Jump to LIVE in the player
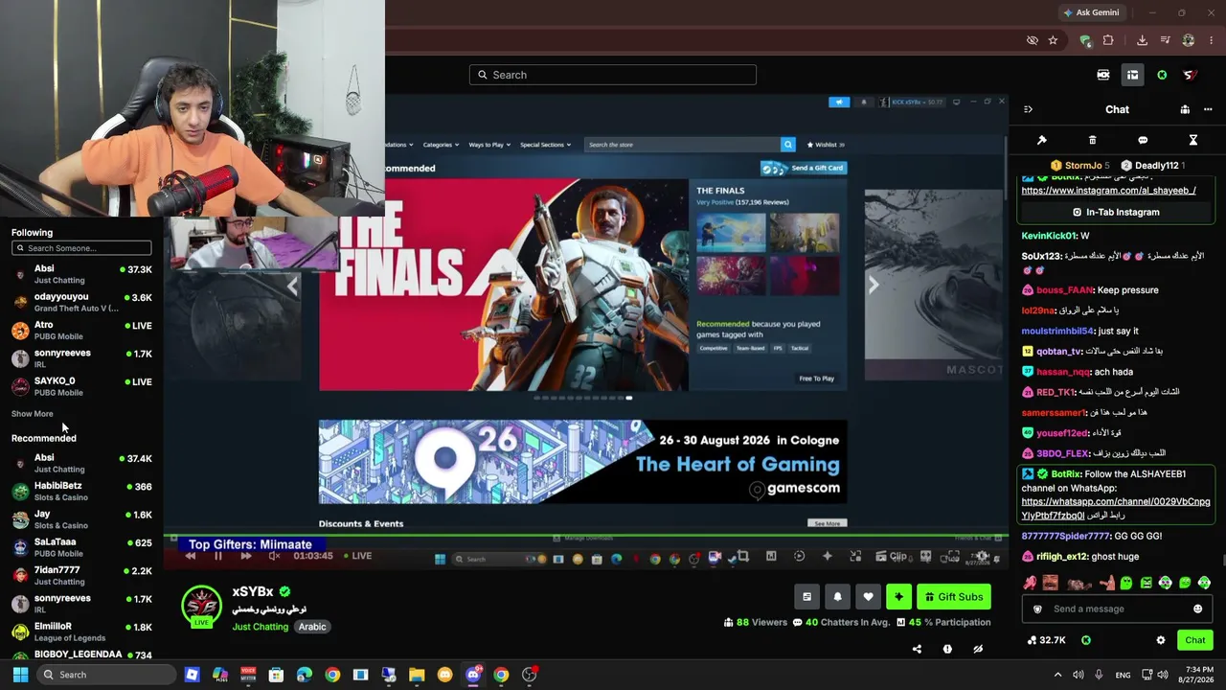 [357, 556]
